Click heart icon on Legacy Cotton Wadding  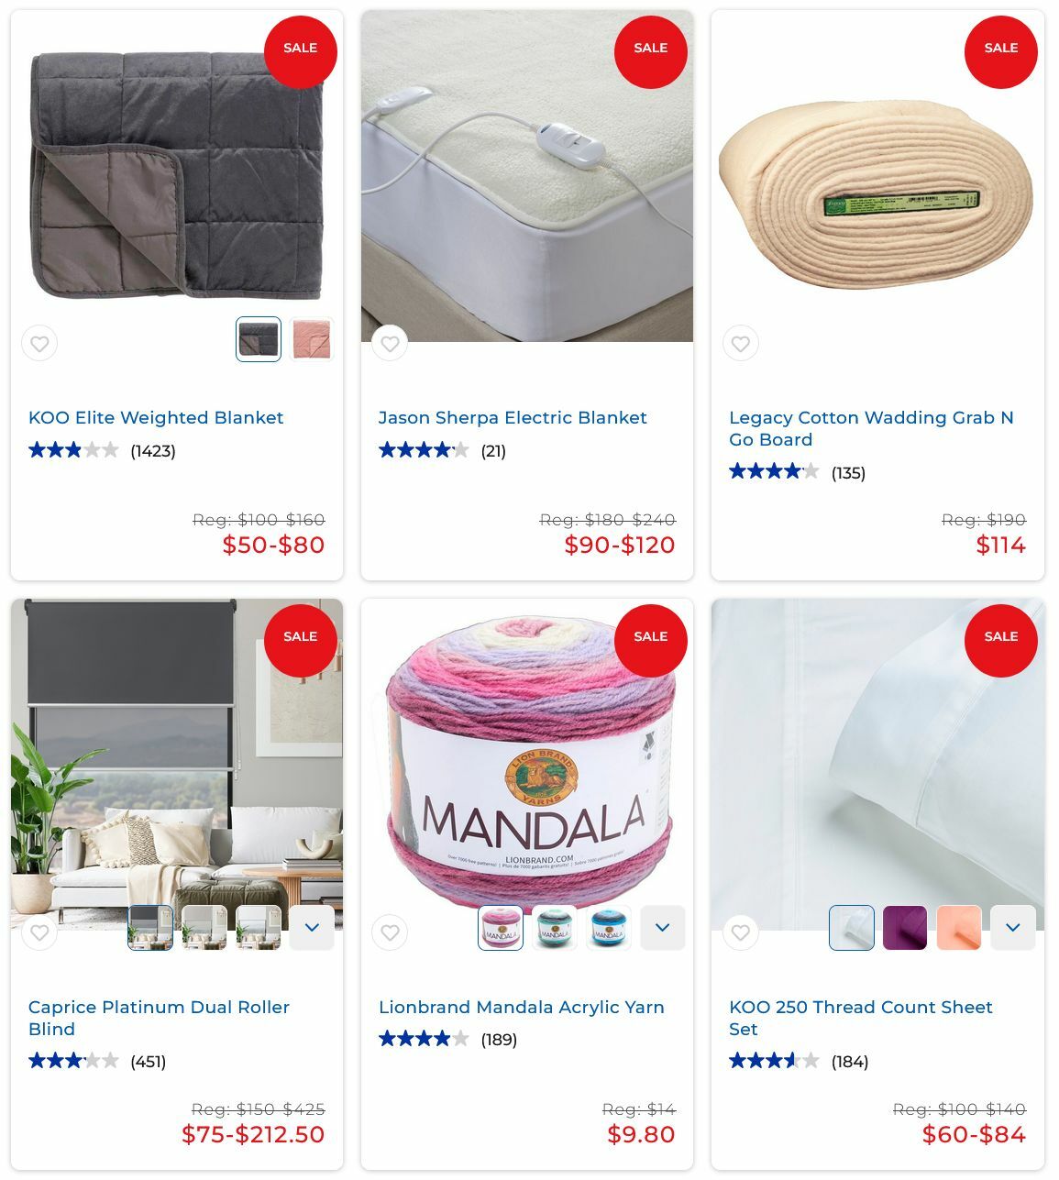(741, 344)
